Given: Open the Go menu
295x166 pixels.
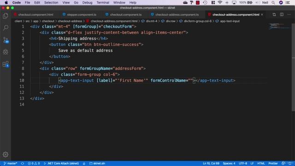Looking at the screenshot, I should coord(76,3).
